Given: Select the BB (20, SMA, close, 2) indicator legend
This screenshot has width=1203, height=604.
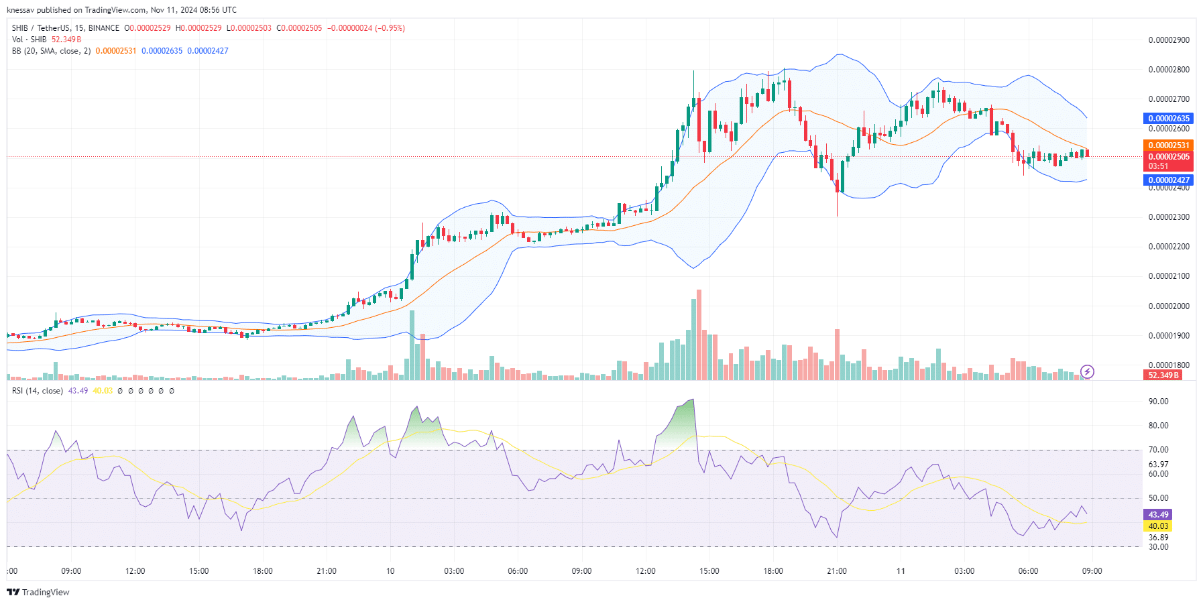Looking at the screenshot, I should tap(51, 51).
